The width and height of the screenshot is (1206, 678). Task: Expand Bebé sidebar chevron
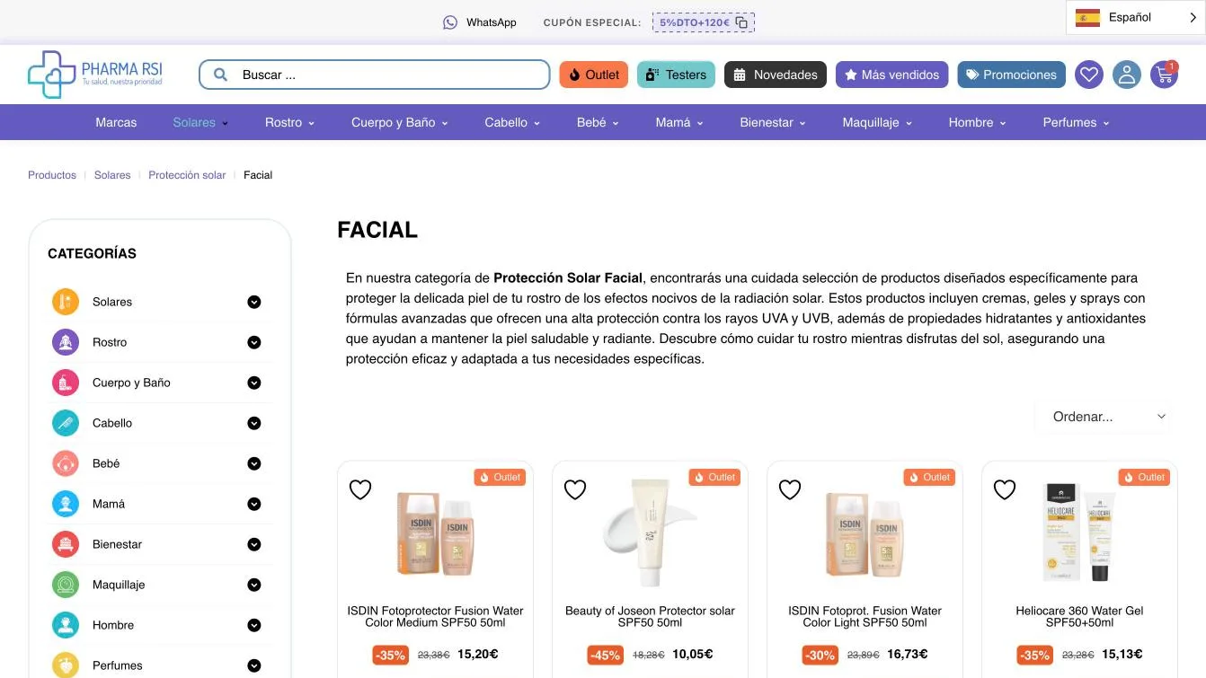point(254,463)
